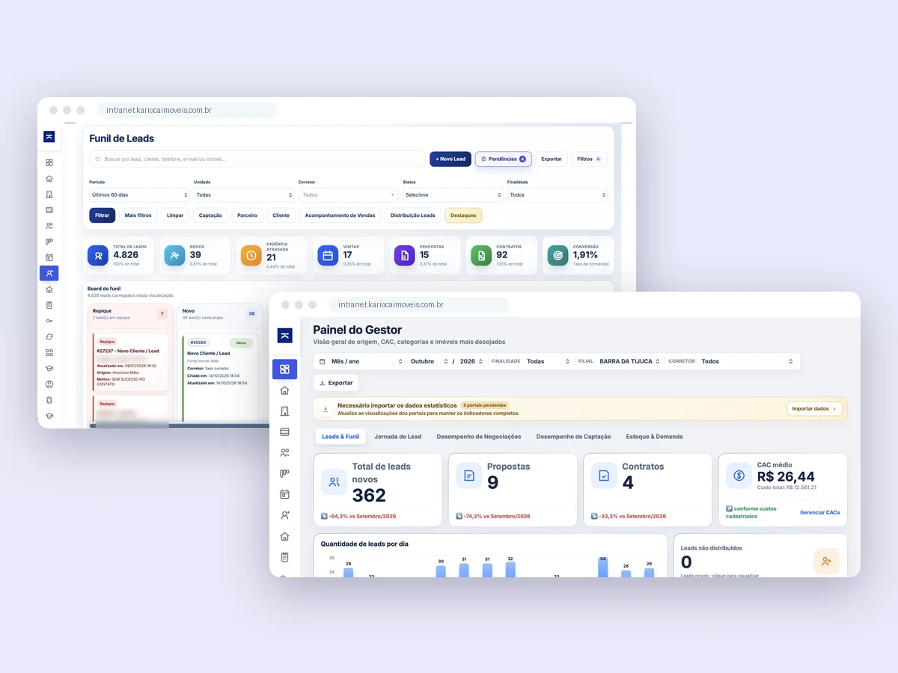The height and width of the screenshot is (673, 898).
Task: Click database icon in Funil de Leads sidebar
Action: click(49, 400)
